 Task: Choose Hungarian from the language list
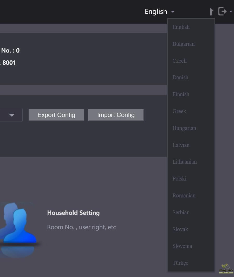[x=184, y=128]
